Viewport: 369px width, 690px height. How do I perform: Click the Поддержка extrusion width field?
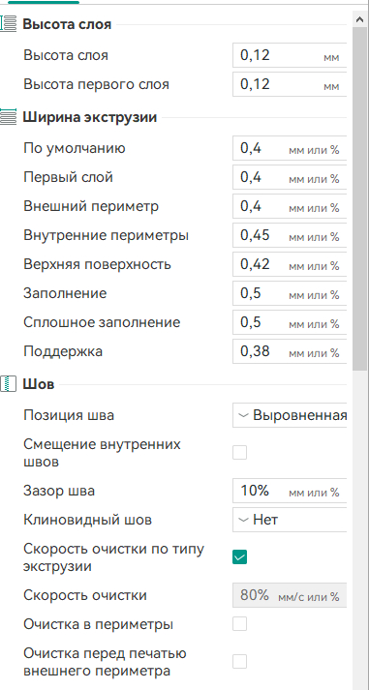[x=290, y=351]
